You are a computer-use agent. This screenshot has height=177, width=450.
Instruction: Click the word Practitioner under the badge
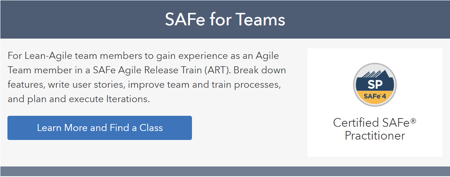tap(375, 135)
